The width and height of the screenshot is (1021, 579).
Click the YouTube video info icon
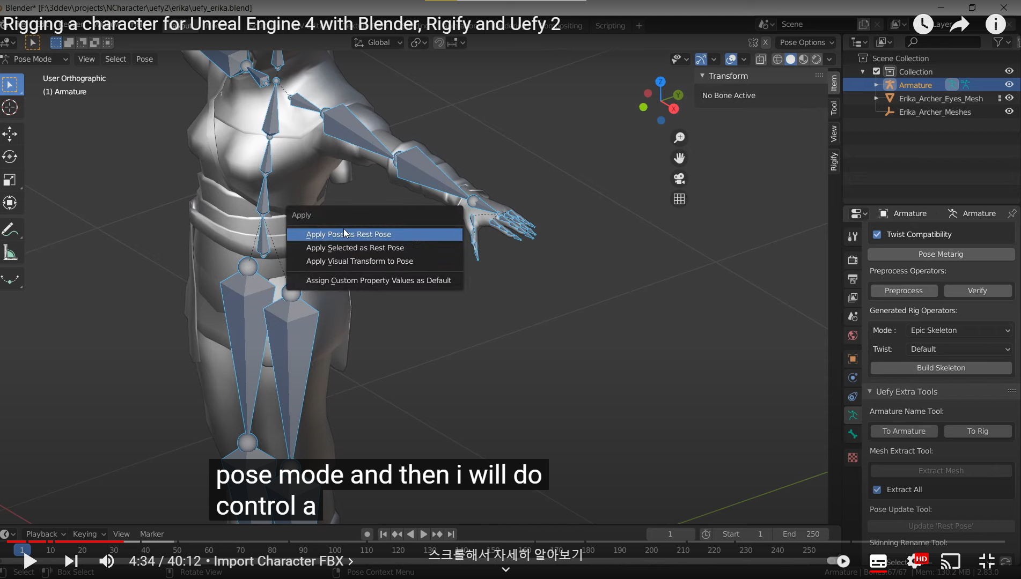[x=996, y=24]
